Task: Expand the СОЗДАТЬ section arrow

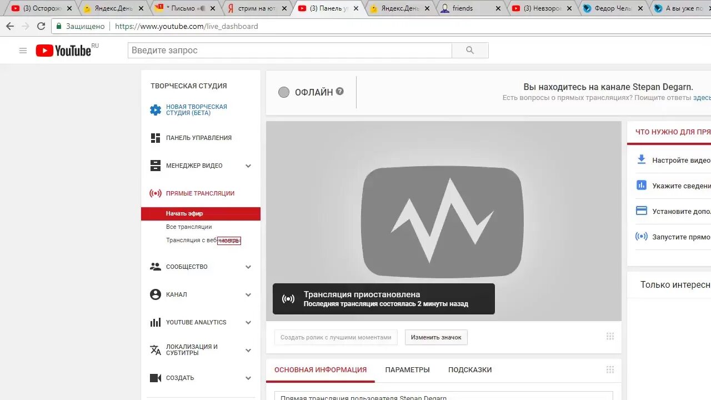Action: point(248,378)
